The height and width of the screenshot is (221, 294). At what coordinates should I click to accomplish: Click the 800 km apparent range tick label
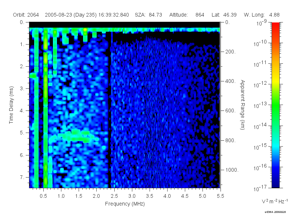[x=230, y=141]
